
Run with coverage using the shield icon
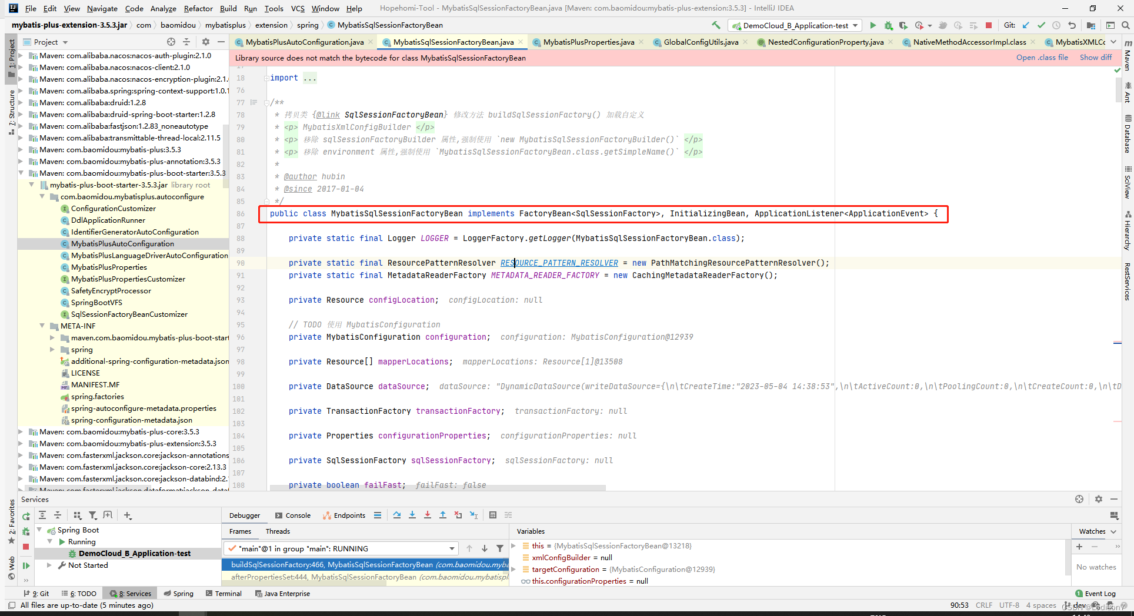coord(903,25)
